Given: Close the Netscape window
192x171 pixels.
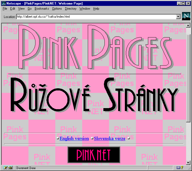Looking at the screenshot, I should click(188, 3).
